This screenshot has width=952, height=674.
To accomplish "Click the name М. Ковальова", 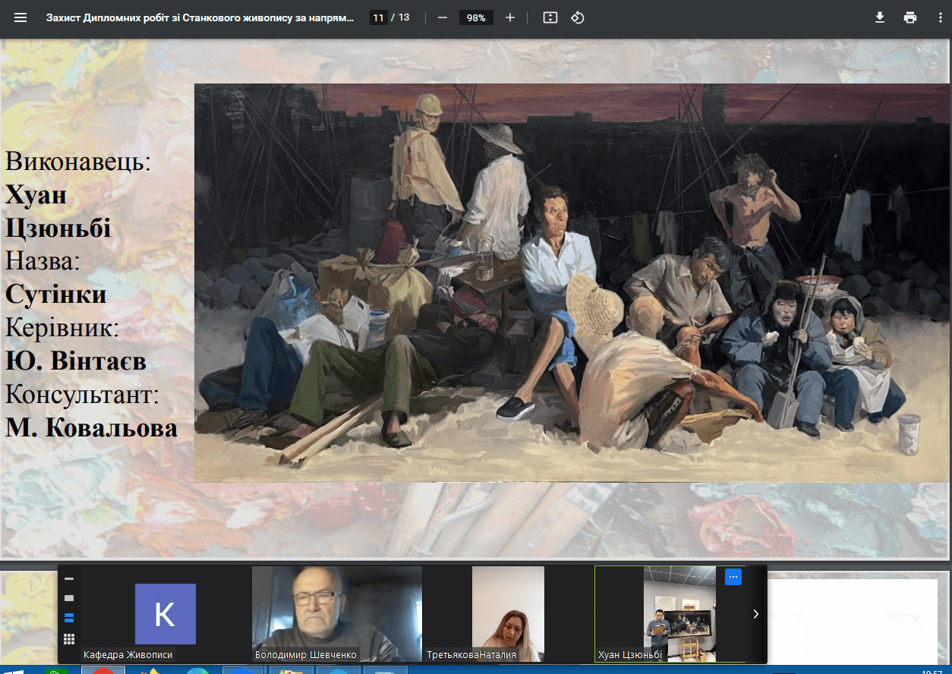I will click(91, 428).
